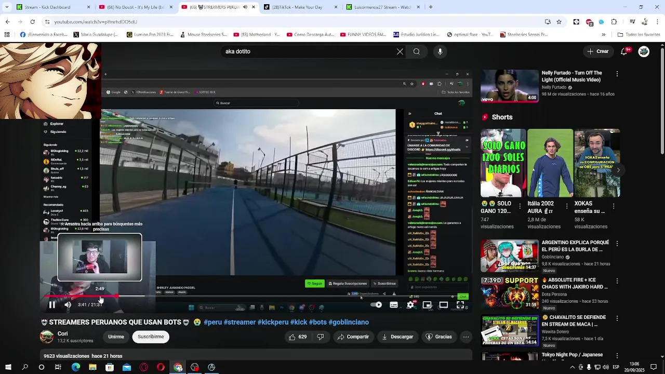Open the browser extensions puzzle icon
The width and height of the screenshot is (665, 374).
(614, 22)
